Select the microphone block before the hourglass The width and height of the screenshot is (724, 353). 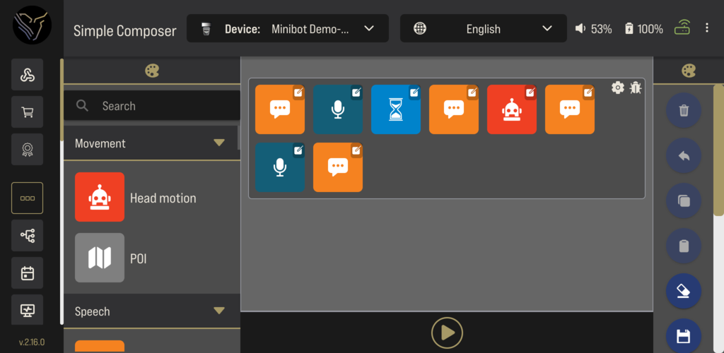338,109
